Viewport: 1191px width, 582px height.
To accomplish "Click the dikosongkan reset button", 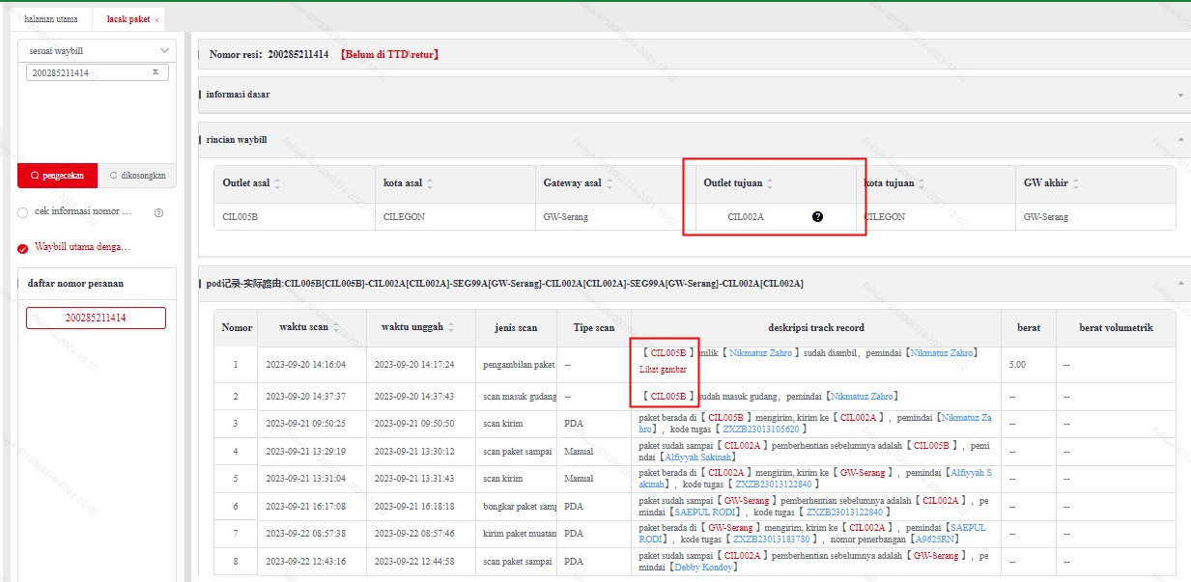I will click(x=137, y=176).
